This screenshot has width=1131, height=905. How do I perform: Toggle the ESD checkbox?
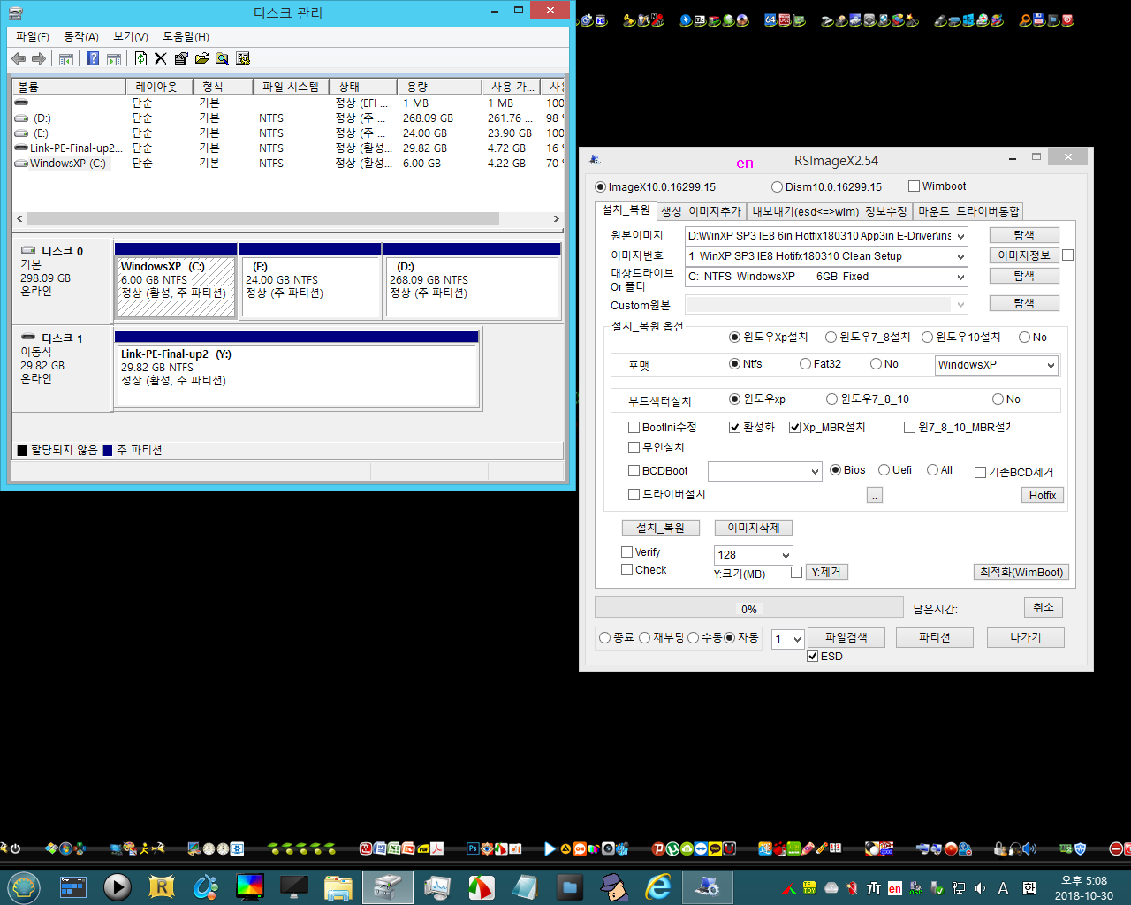coord(812,656)
